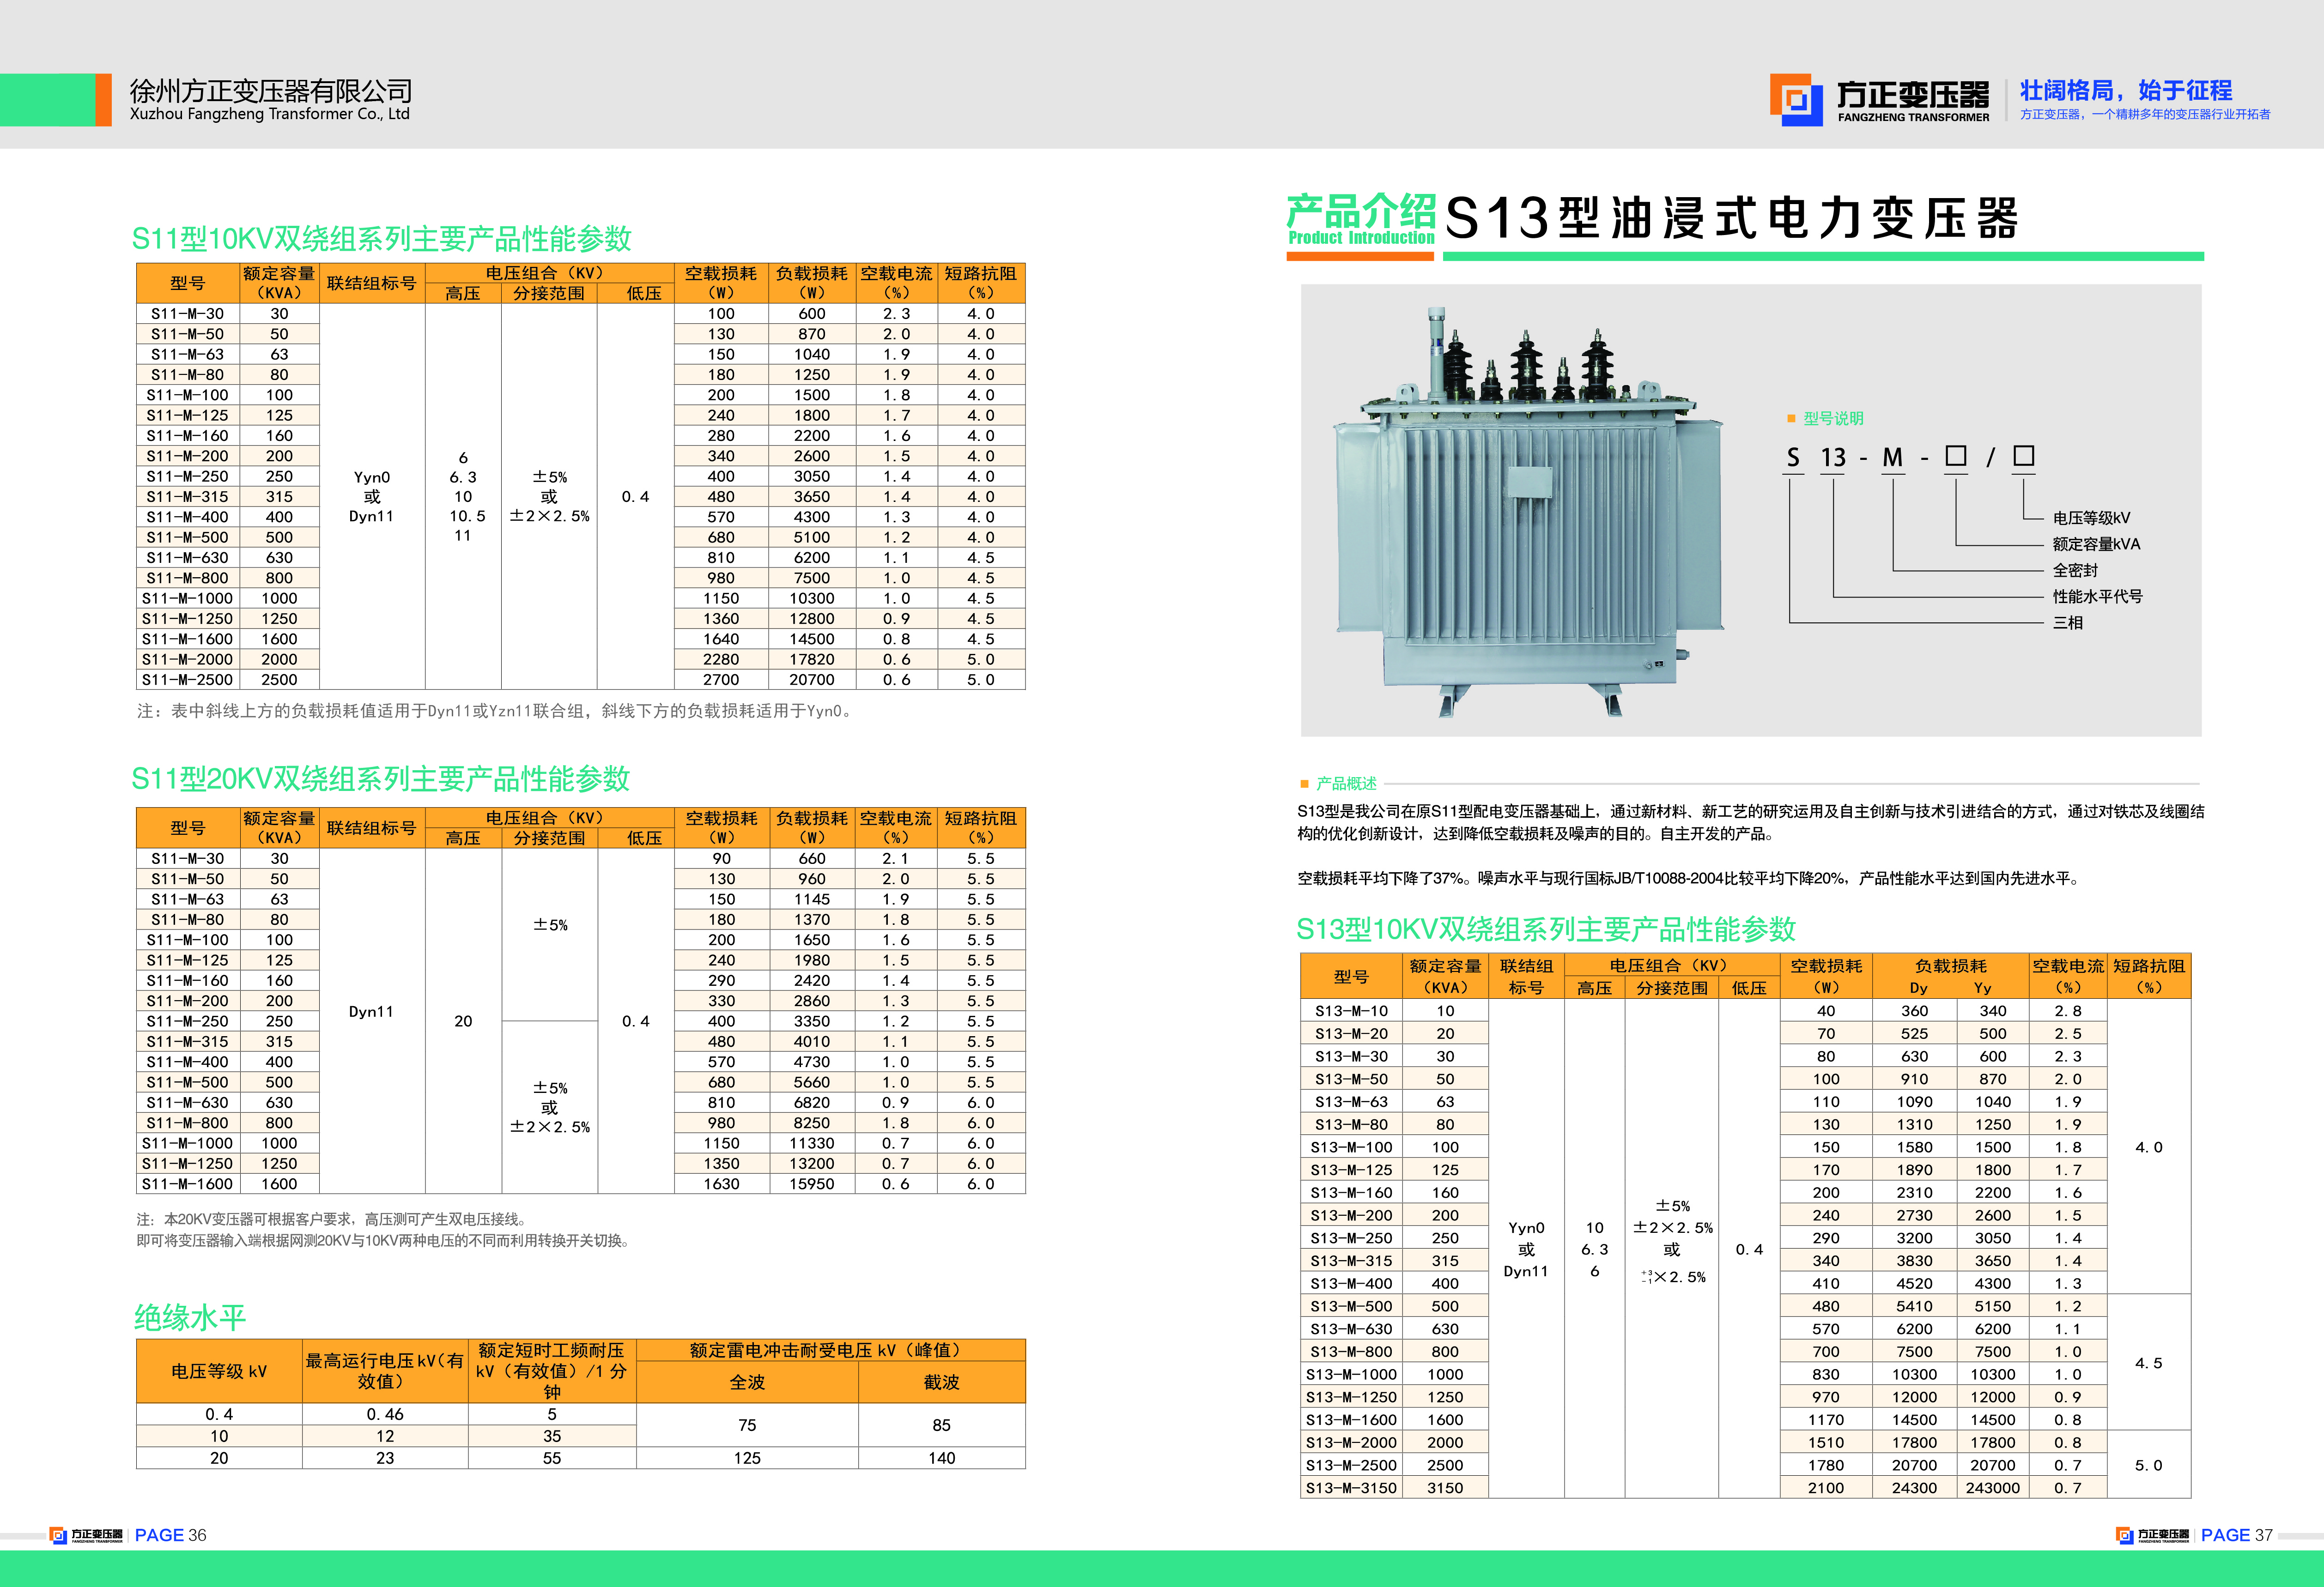
Task: Click the orange square bullet before 型号说明
Action: [1791, 419]
